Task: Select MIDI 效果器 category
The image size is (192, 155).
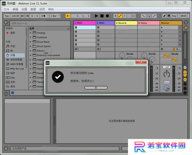Action: 15,64
